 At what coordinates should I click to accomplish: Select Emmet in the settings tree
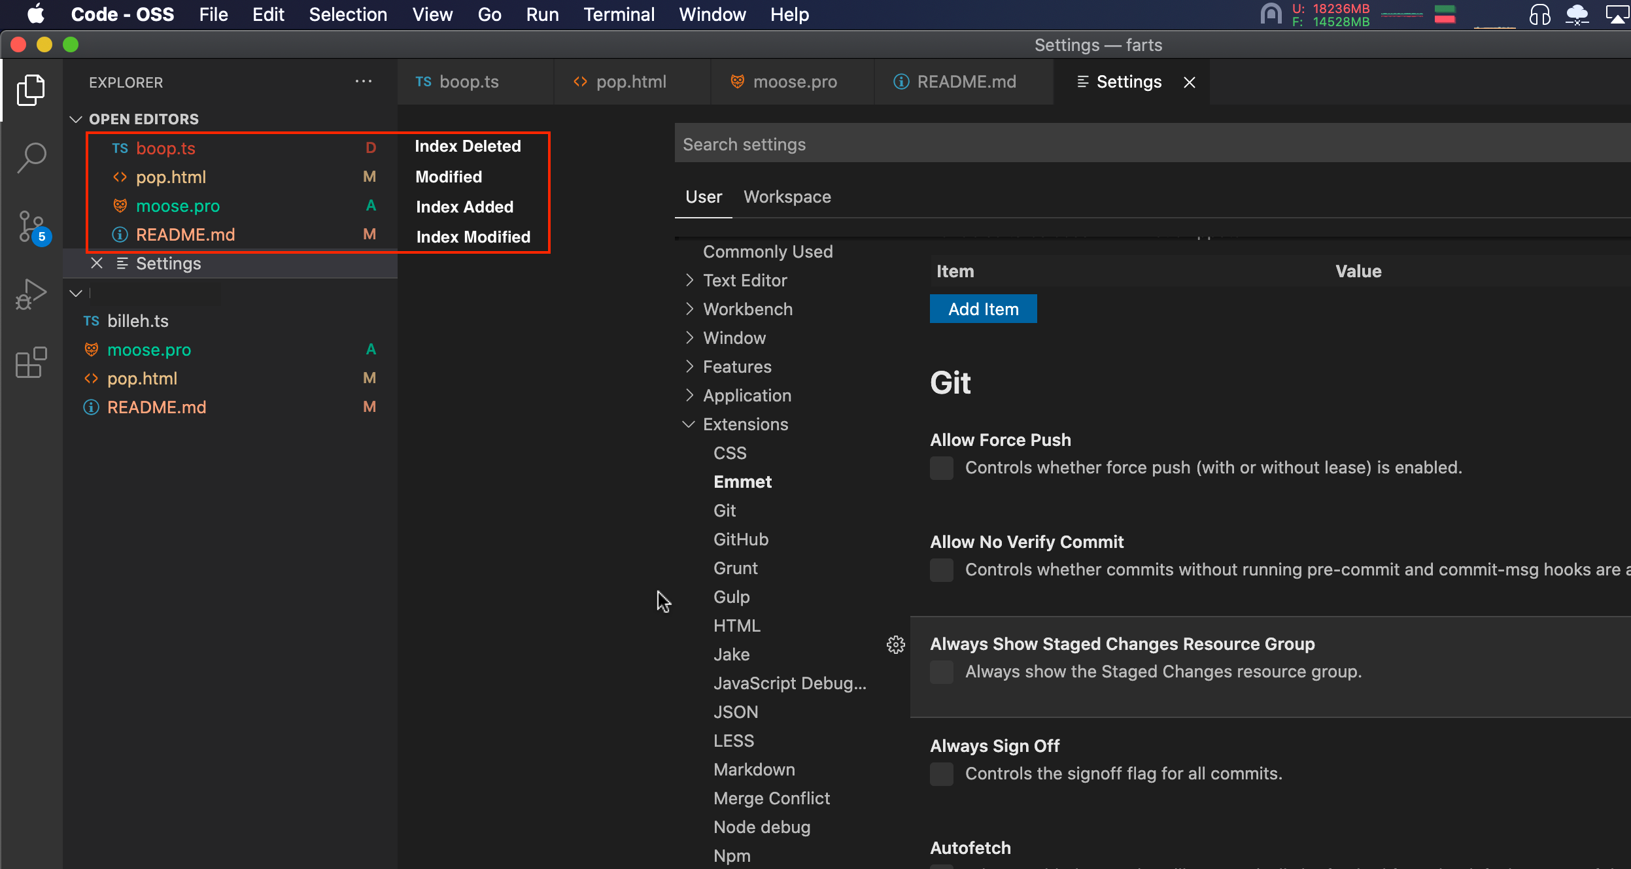point(742,482)
